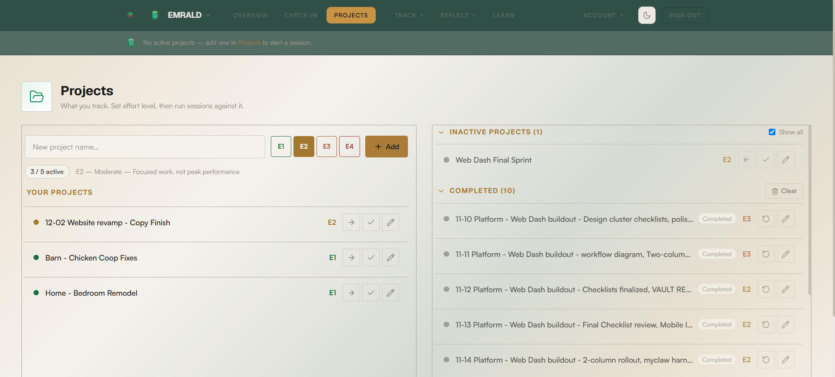
Task: Mark Web Dash Final Sprint complete
Action: pos(766,160)
